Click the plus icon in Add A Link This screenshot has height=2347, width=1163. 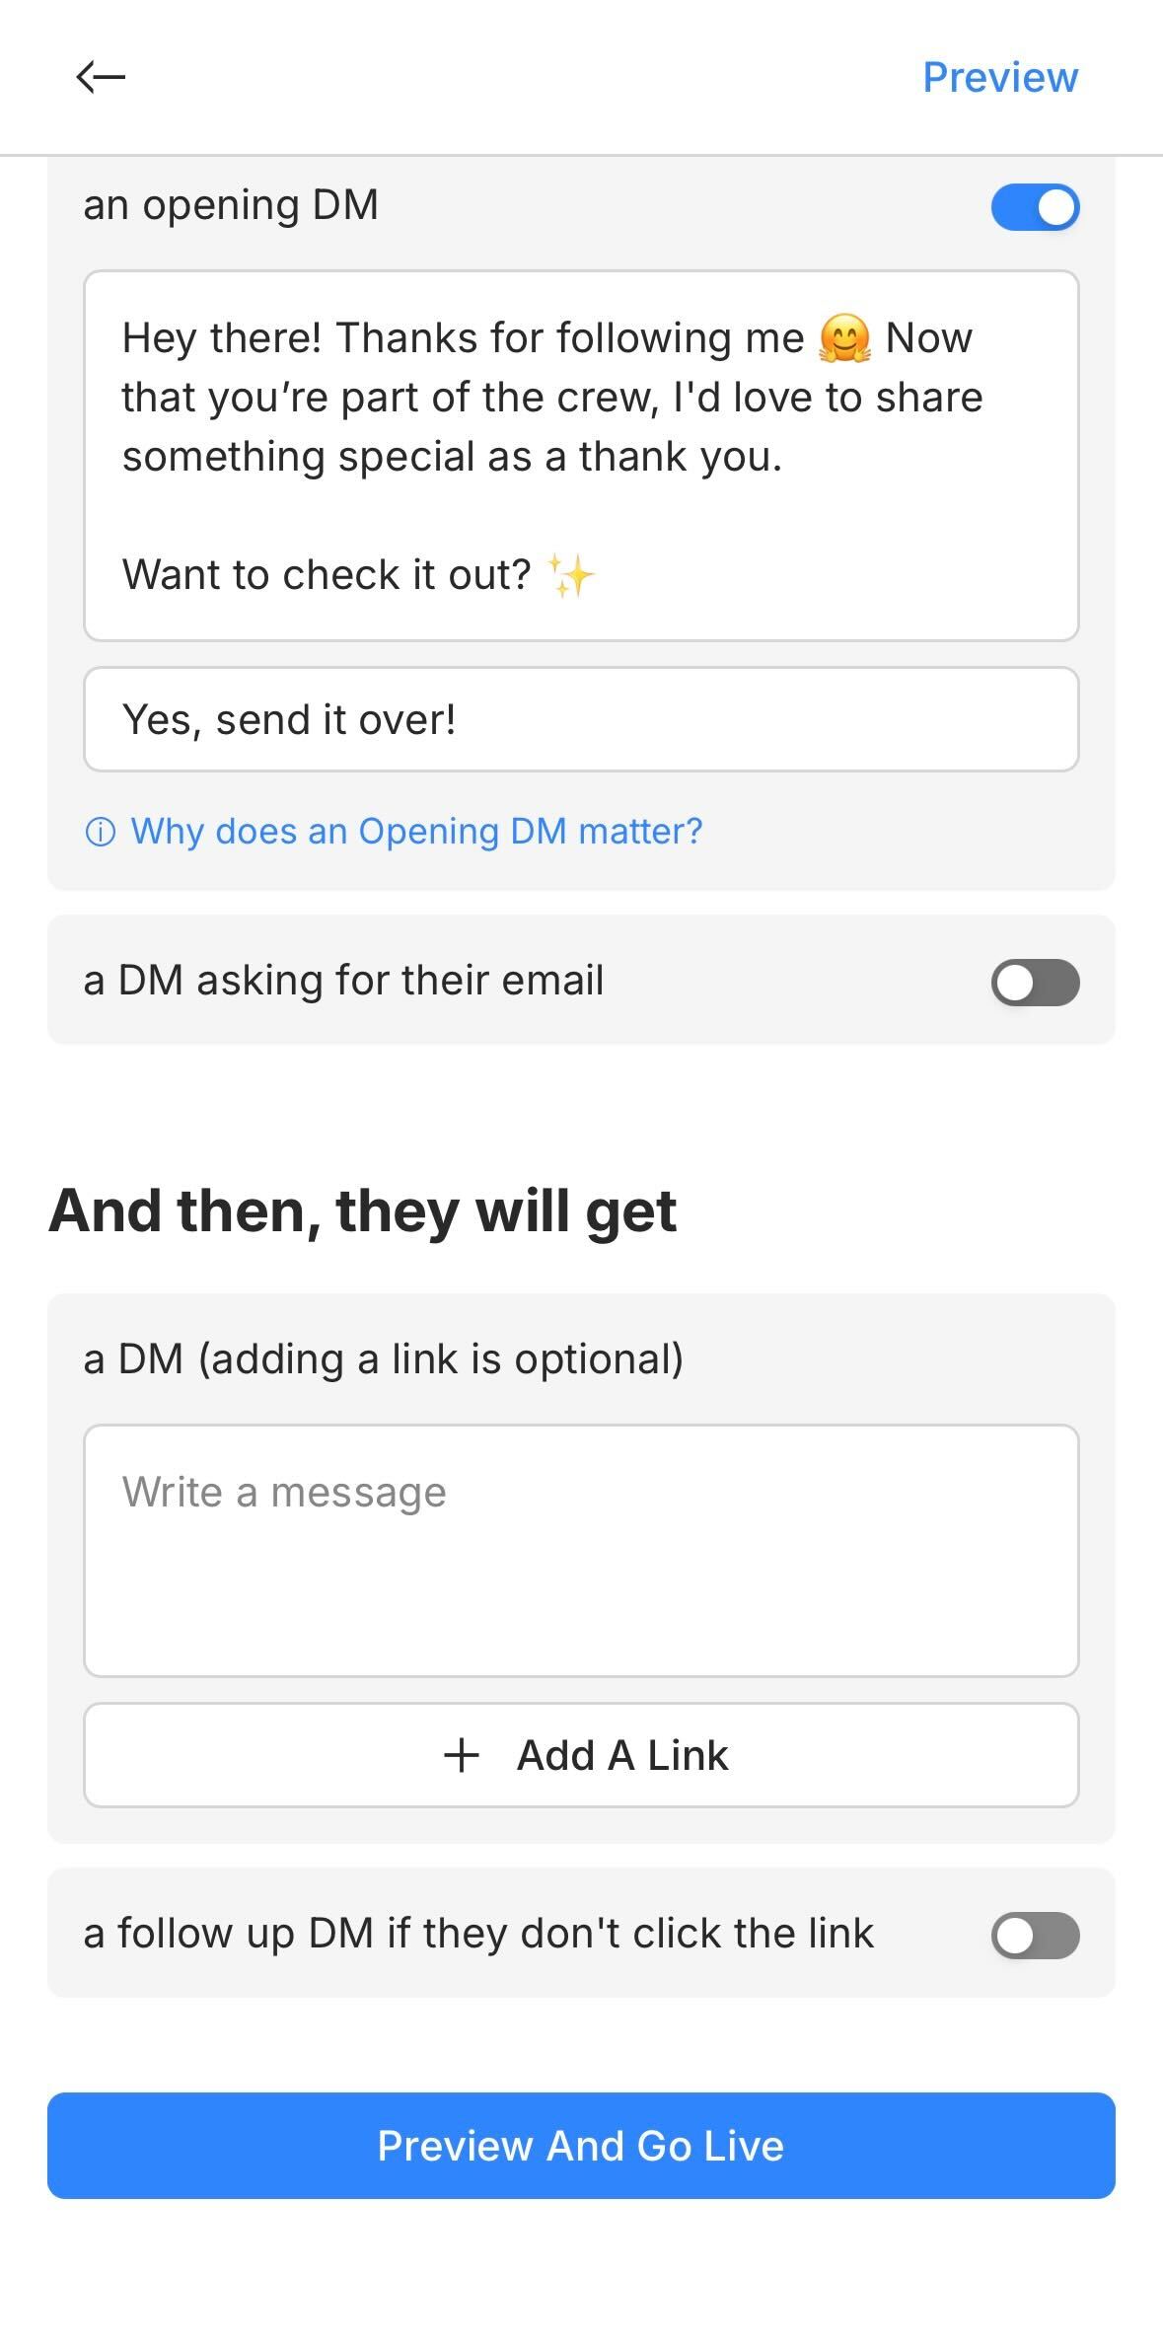click(462, 1755)
